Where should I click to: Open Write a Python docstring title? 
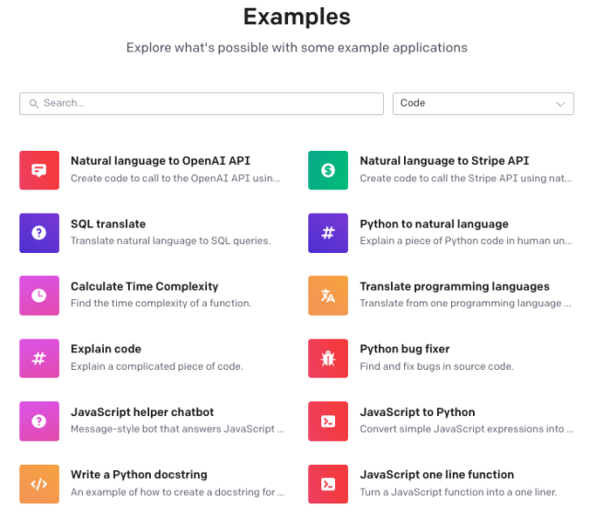pos(139,475)
